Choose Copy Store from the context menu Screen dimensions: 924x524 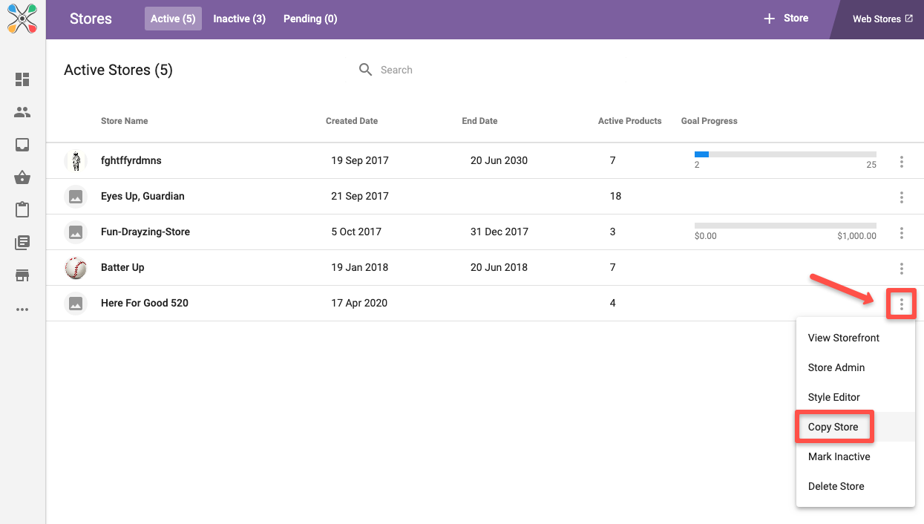(833, 427)
